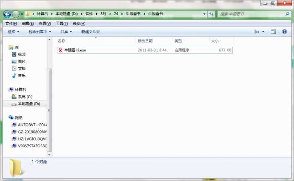
Task: Click the refresh icon beside address bar
Action: pos(211,14)
